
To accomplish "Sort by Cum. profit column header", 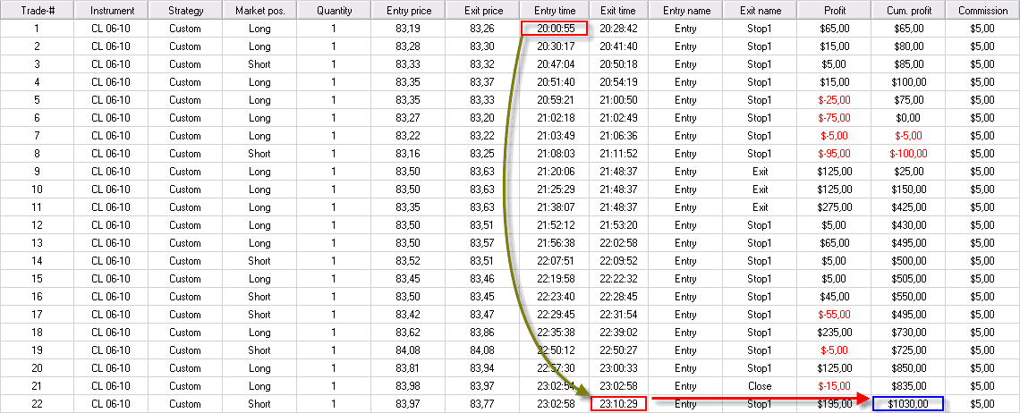I will tap(908, 11).
